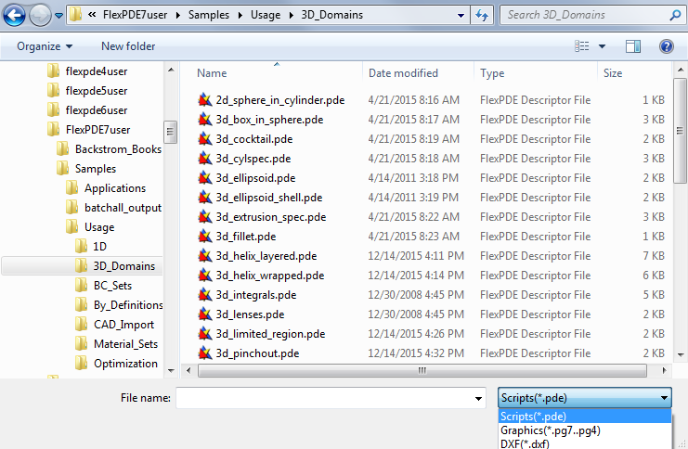
Task: Choose Graphics(*.pg7..pg4) file type option
Action: click(585, 430)
